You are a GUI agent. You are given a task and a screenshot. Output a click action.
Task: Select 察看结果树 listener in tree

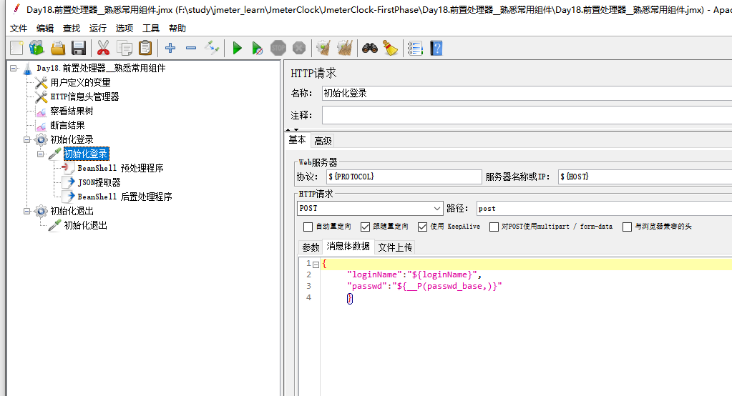(x=72, y=111)
